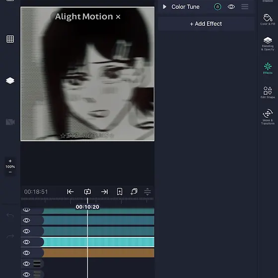Click the duplicate layer icon

tap(134, 192)
